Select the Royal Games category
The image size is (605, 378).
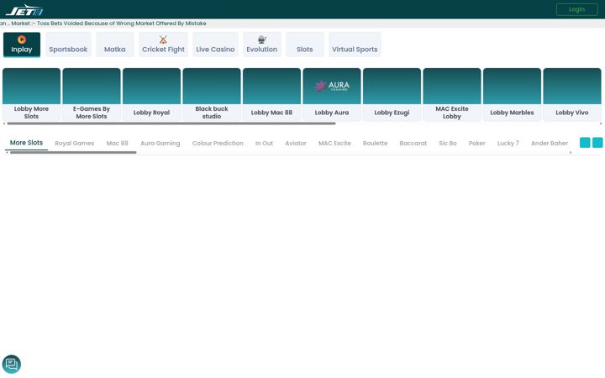coord(75,143)
